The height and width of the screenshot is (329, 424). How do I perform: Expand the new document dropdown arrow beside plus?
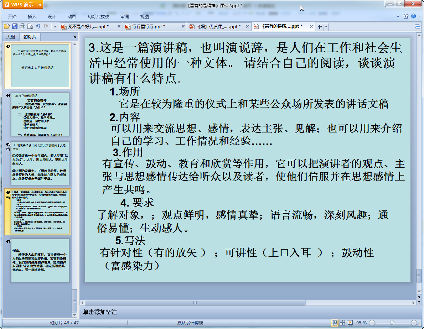click(326, 27)
